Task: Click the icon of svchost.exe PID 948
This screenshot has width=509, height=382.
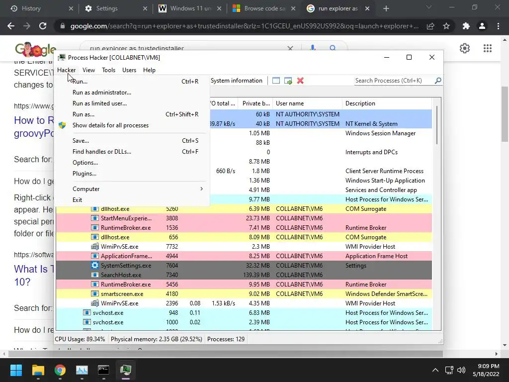Action: tap(86, 313)
